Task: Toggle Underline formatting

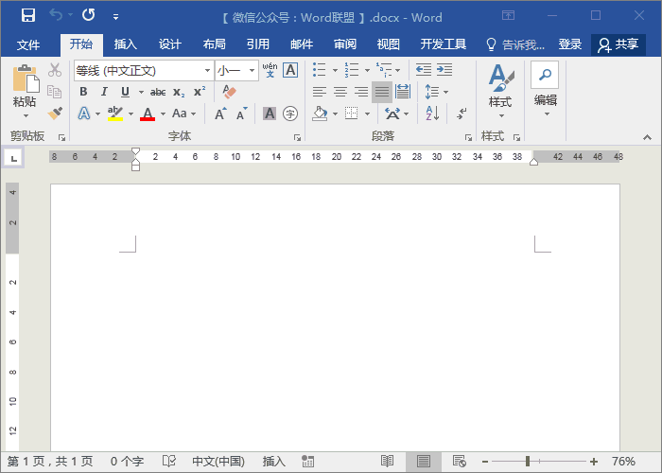Action: (125, 92)
